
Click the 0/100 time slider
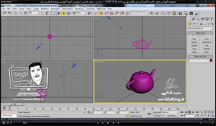coord(13,104)
